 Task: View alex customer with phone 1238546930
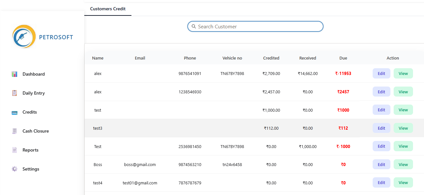pyautogui.click(x=403, y=92)
